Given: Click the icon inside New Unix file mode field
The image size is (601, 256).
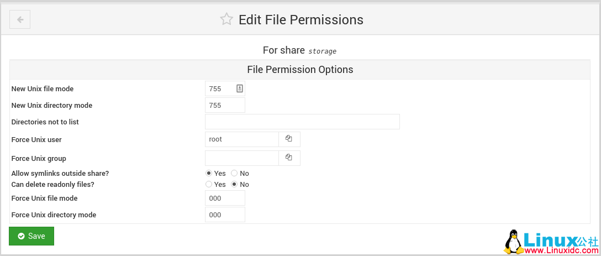Looking at the screenshot, I should tap(240, 88).
